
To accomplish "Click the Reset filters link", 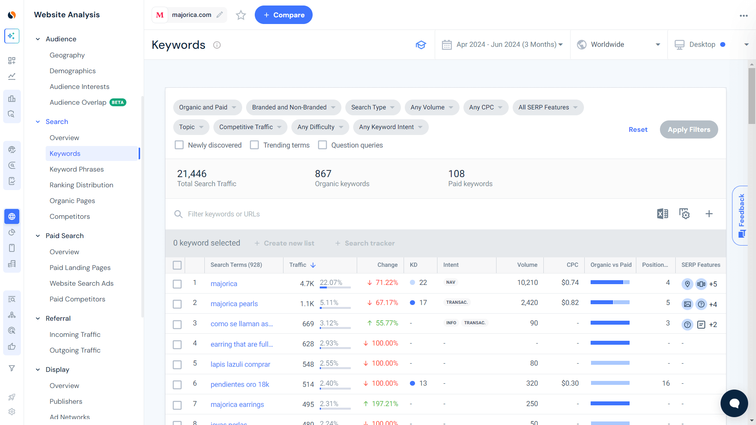I will tap(638, 129).
